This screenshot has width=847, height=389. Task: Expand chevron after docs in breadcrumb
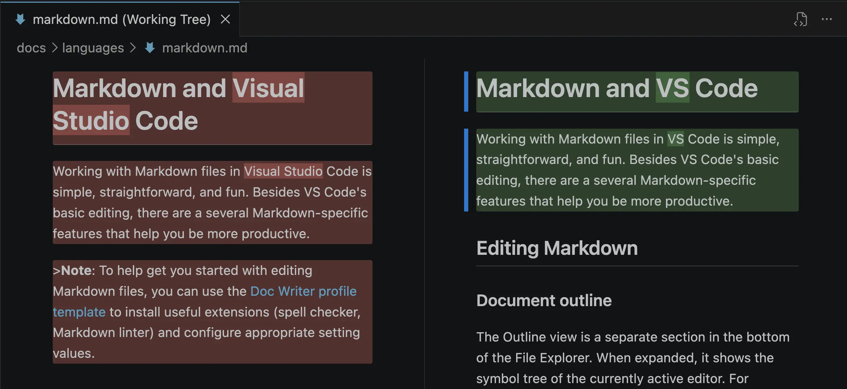[x=54, y=48]
